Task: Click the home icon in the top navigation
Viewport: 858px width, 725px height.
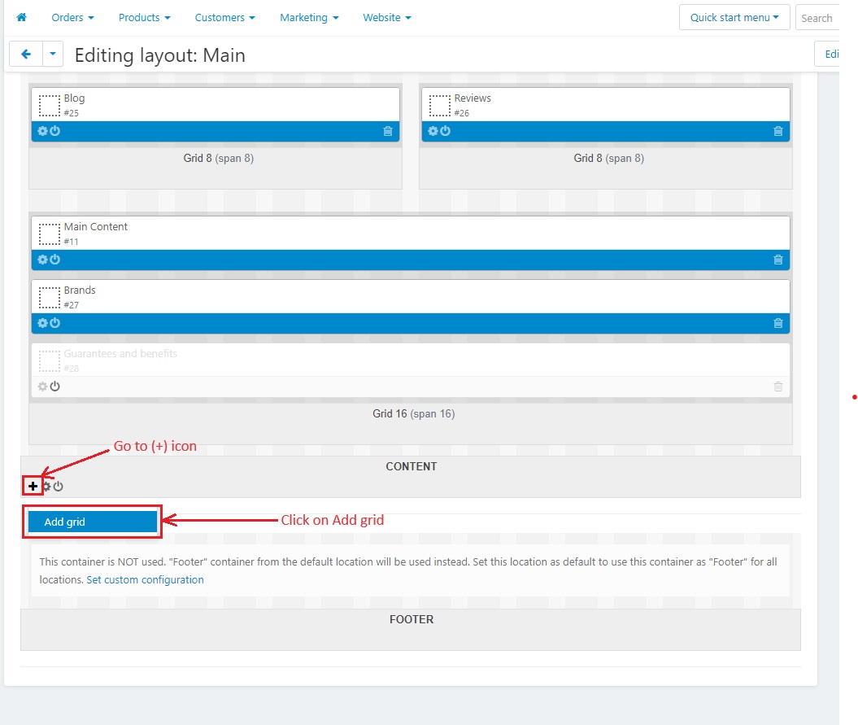Action: tap(21, 17)
